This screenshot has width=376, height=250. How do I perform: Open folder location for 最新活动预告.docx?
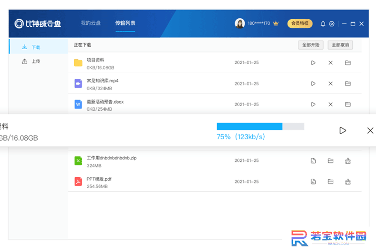pyautogui.click(x=348, y=104)
